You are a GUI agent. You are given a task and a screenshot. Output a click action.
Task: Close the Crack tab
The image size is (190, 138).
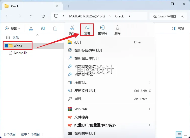coord(57,6)
